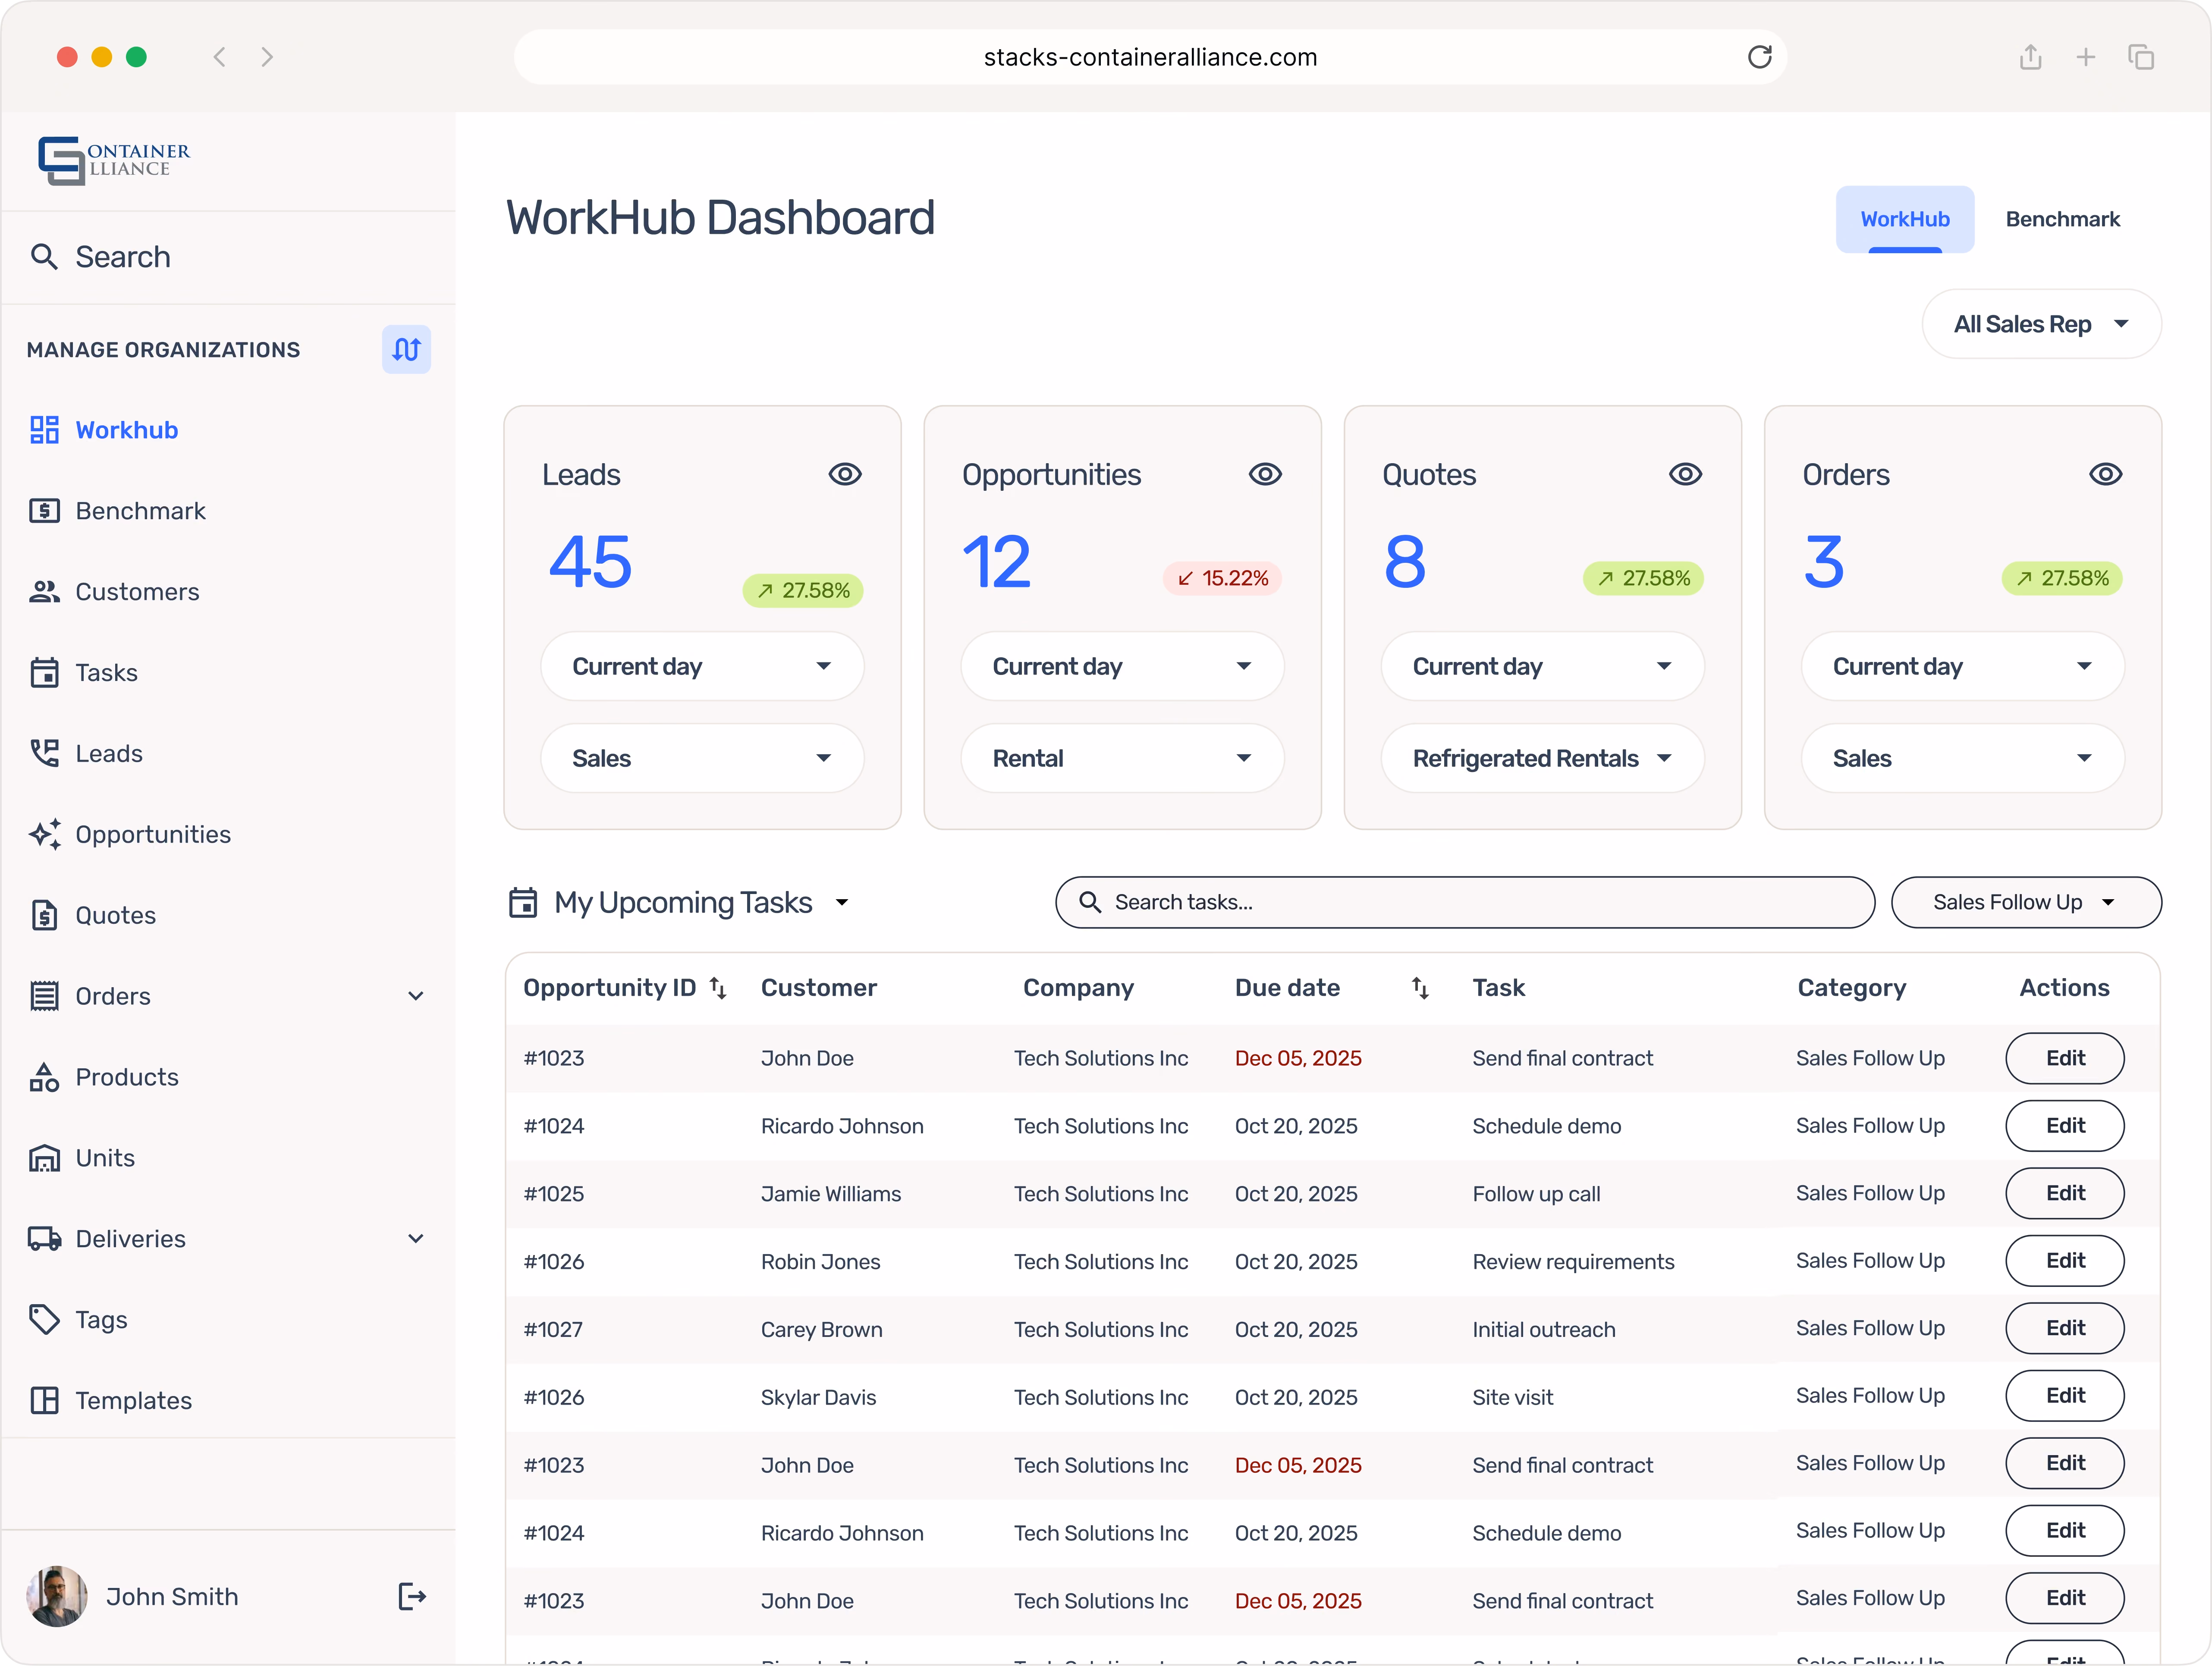Open Current day dropdown in Leads card
Viewport: 2212px width, 1666px height.
(x=702, y=666)
